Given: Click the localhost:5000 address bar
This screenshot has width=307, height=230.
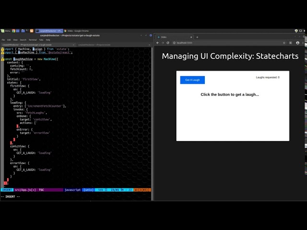Looking at the screenshot, I should [229, 43].
